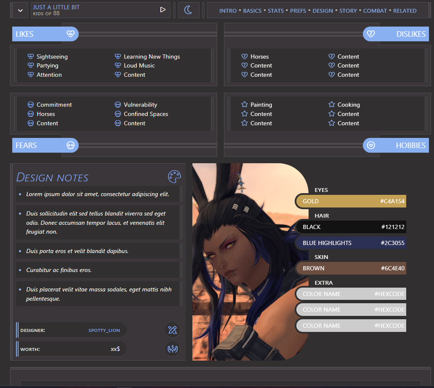Viewport: 434px width, 388px height.
Task: Click the skull icon beside Fears header
Action: tap(70, 145)
